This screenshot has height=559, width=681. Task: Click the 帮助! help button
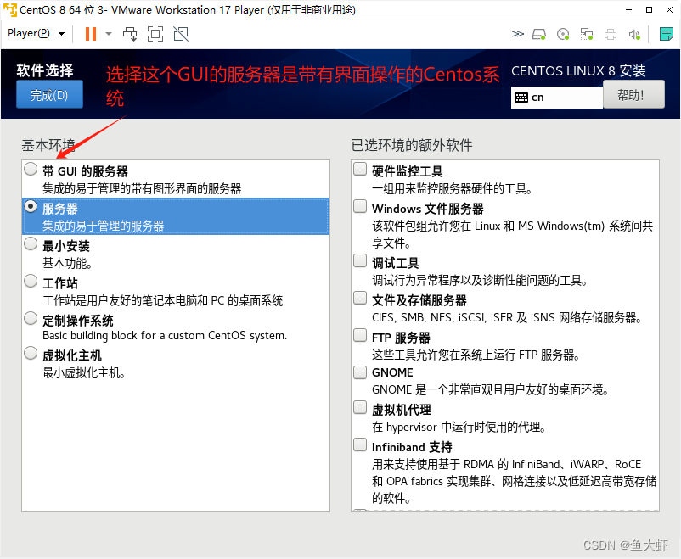633,94
